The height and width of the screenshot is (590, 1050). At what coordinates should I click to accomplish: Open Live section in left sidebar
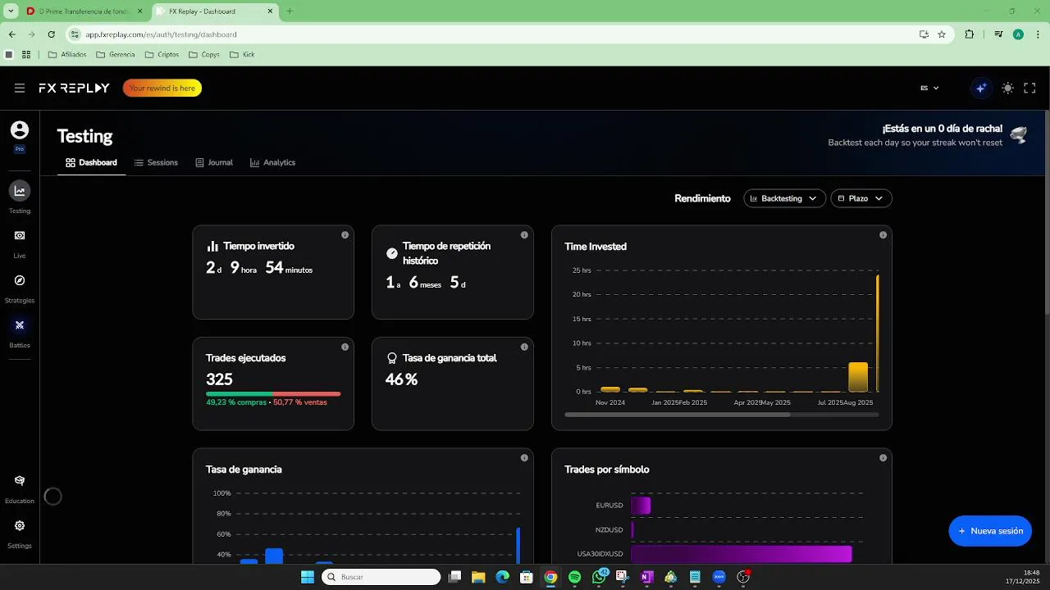(20, 243)
